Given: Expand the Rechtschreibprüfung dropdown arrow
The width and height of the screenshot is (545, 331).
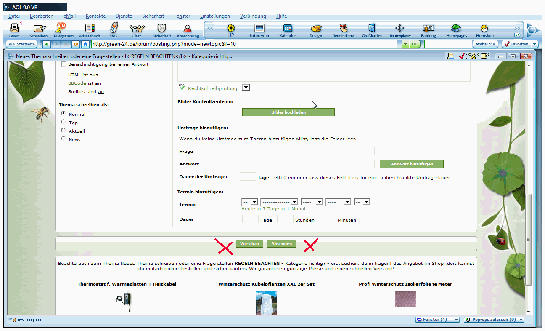Looking at the screenshot, I should coord(246,88).
